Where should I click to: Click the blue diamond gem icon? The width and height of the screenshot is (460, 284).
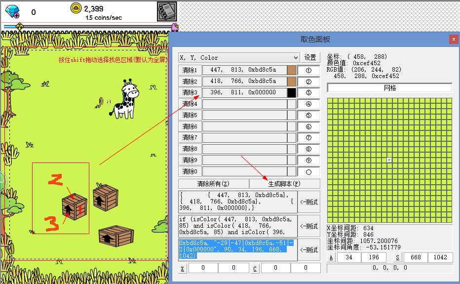pyautogui.click(x=13, y=11)
